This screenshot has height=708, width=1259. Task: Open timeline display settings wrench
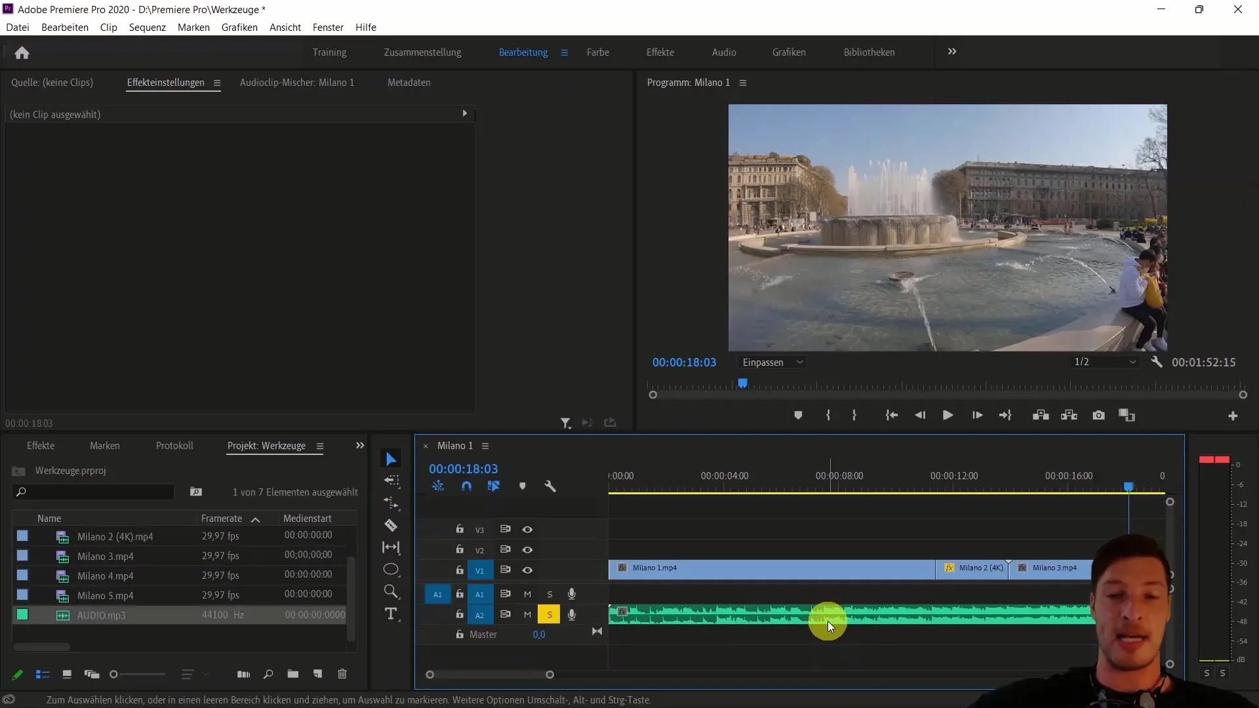(x=550, y=486)
